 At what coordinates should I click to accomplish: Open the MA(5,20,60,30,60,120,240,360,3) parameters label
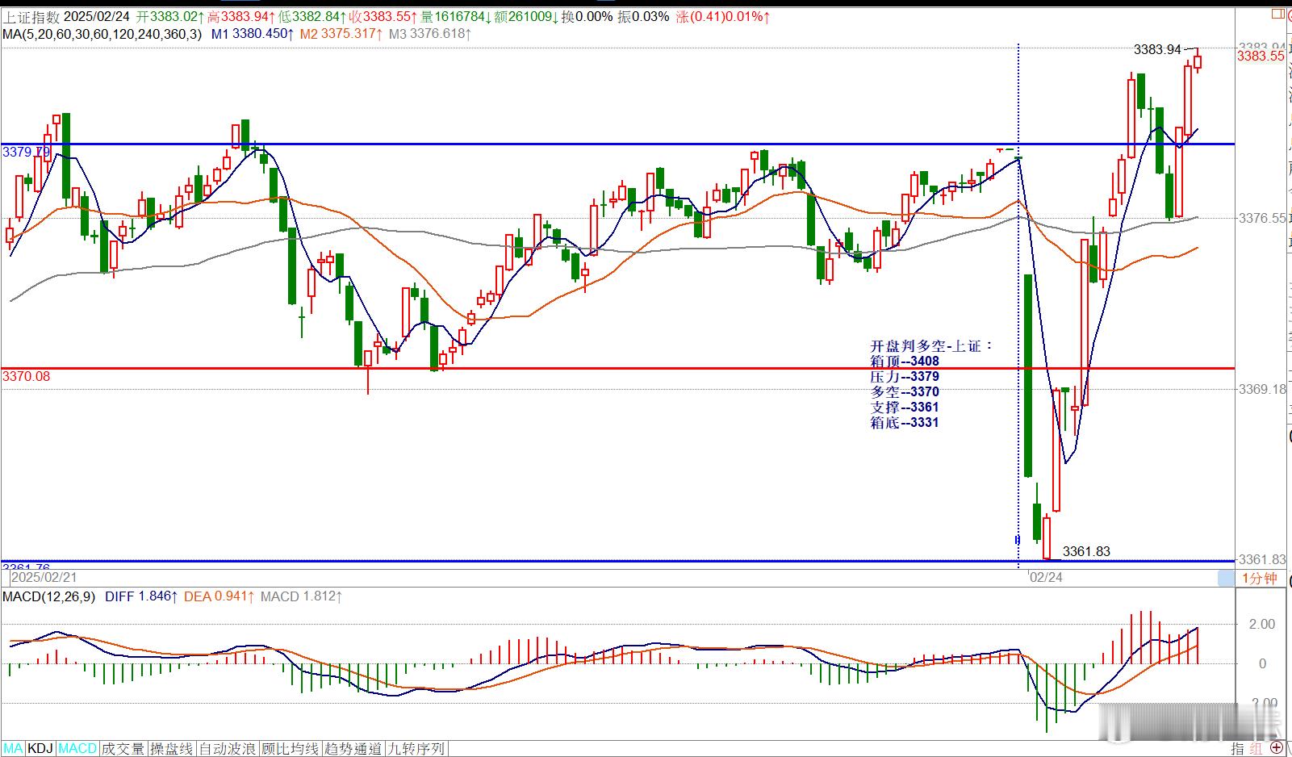(102, 34)
